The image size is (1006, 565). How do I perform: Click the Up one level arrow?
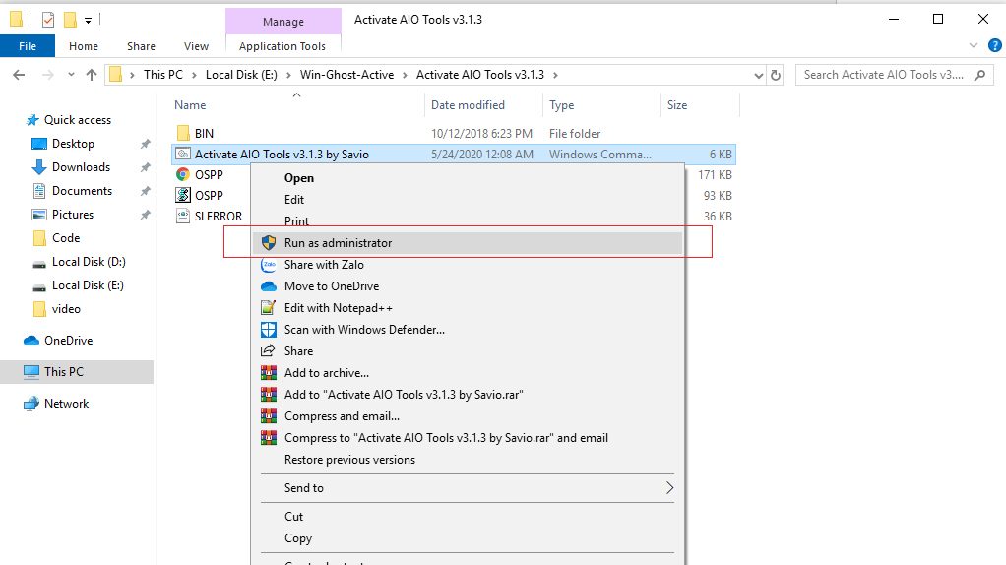click(92, 75)
